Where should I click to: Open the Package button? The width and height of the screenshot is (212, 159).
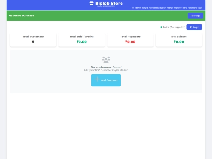(x=195, y=16)
